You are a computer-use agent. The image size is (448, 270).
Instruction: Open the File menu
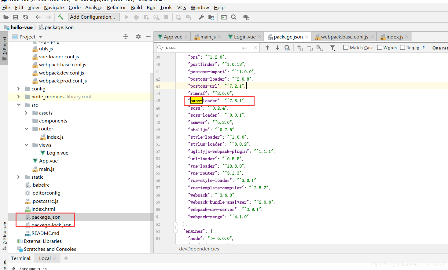coord(6,7)
